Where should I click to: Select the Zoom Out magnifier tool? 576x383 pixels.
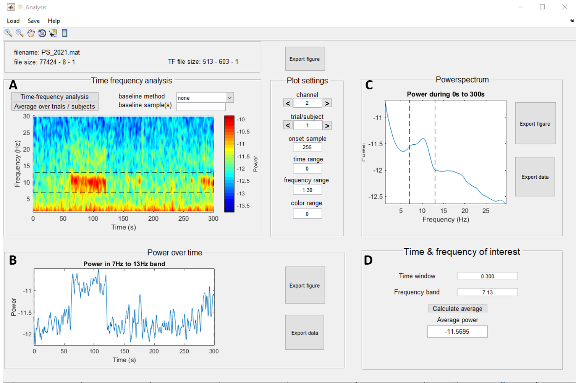[x=19, y=33]
